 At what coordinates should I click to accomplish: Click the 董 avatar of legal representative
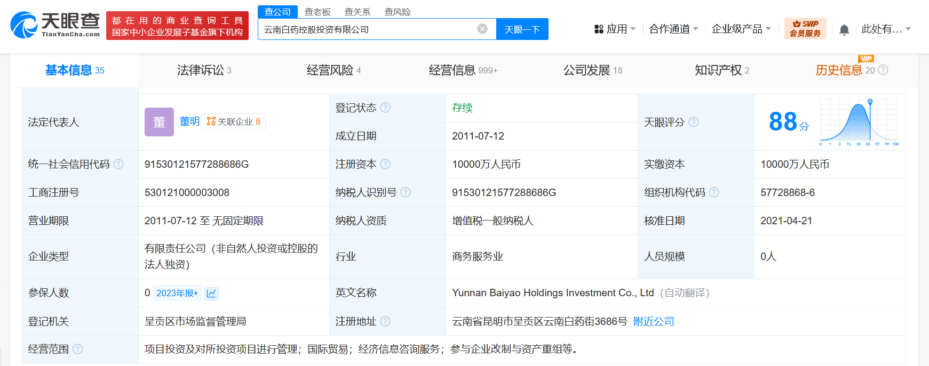[159, 122]
